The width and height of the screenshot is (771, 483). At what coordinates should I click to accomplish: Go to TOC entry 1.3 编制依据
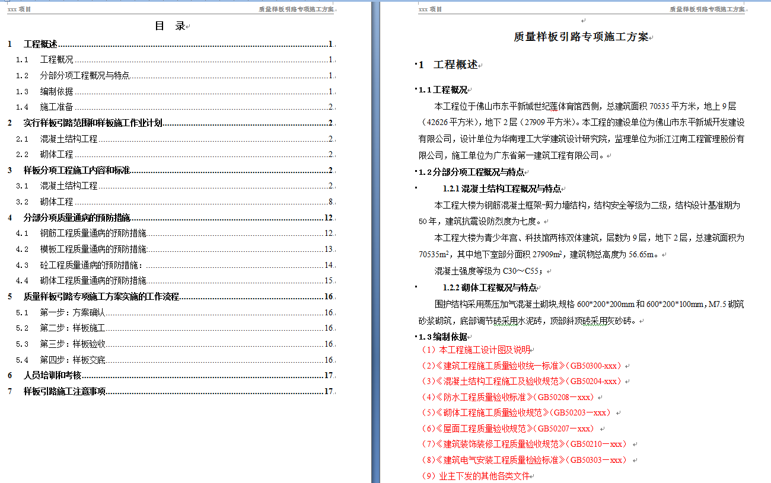point(56,92)
